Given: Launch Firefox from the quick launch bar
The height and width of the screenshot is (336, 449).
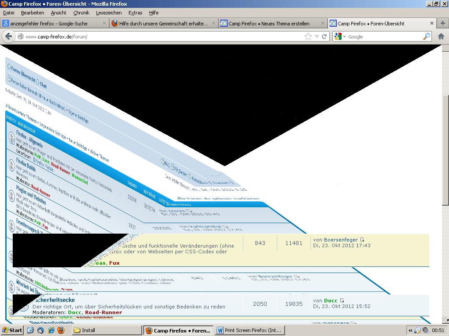Looking at the screenshot, I should 61,330.
